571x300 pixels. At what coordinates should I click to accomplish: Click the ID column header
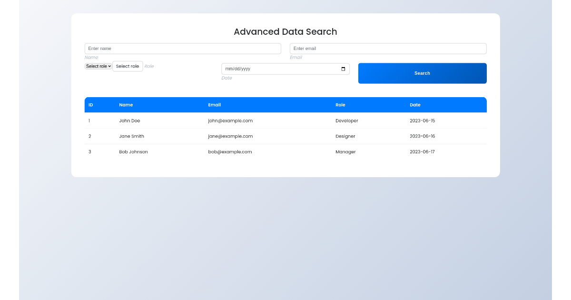(91, 105)
